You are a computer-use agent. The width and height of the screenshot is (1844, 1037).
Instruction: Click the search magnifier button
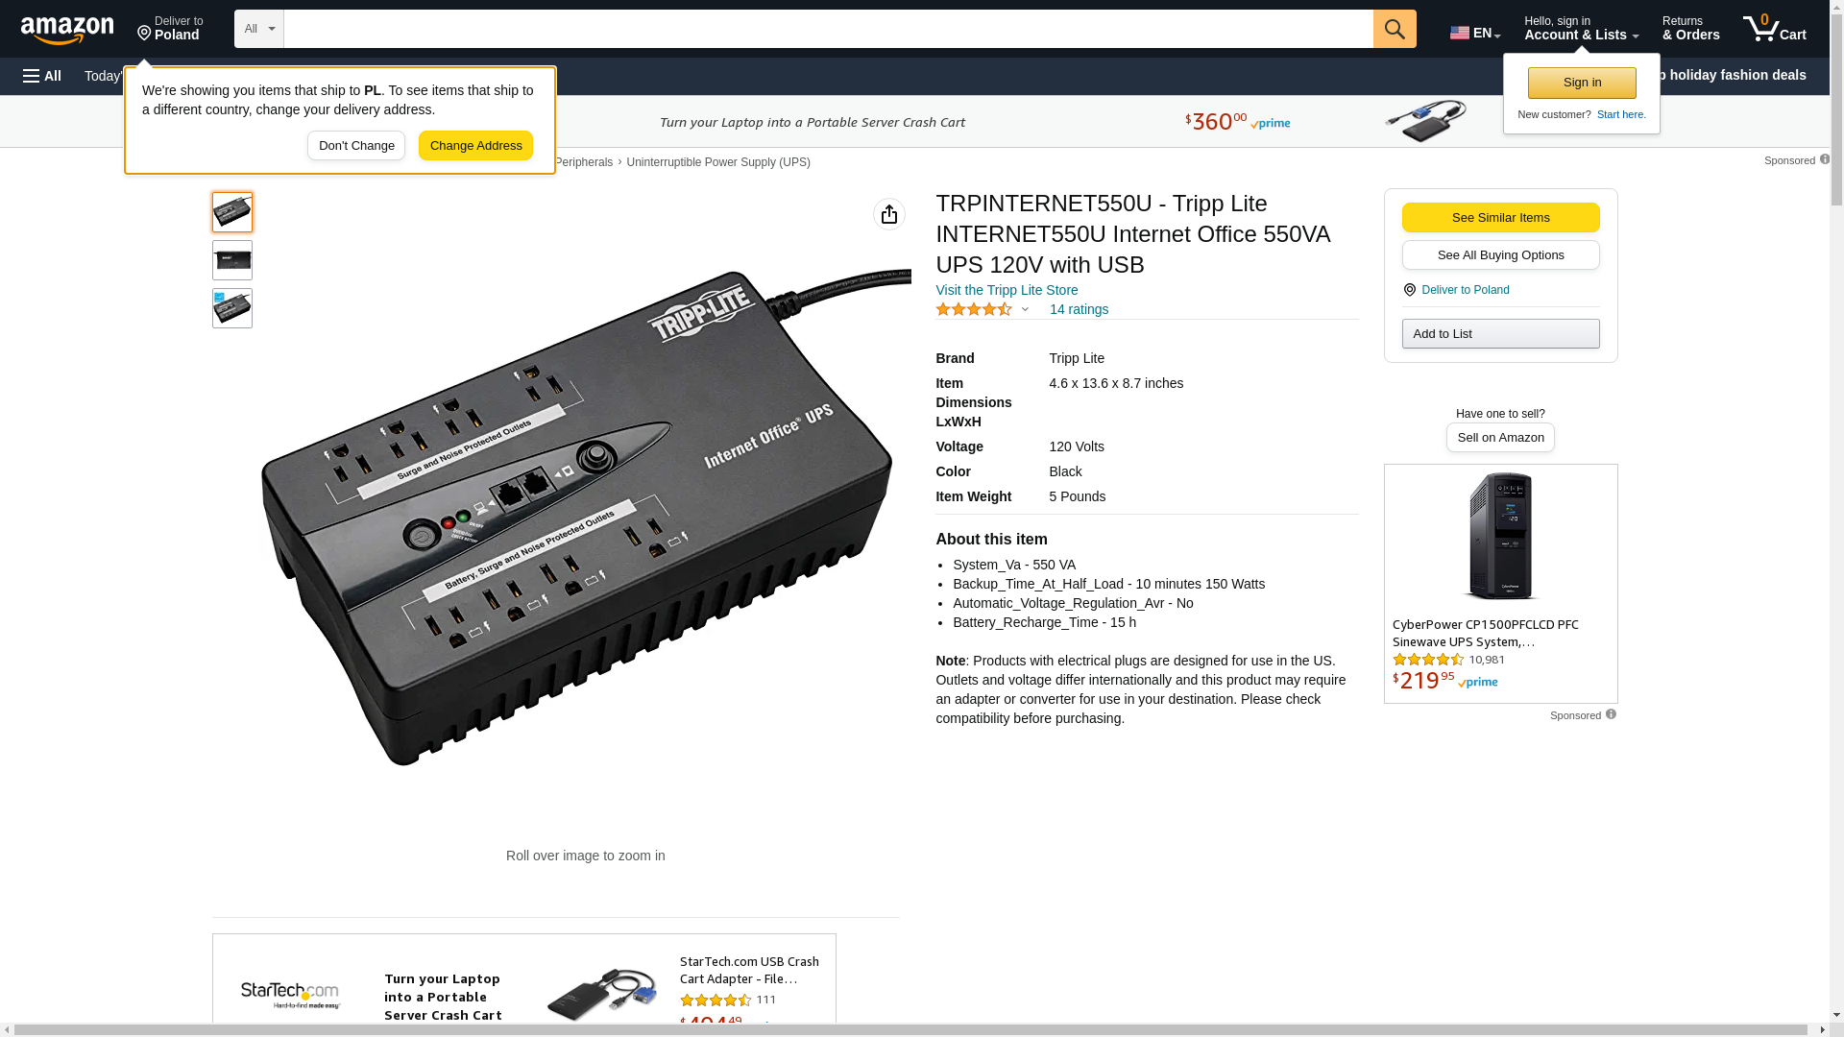(x=1395, y=29)
